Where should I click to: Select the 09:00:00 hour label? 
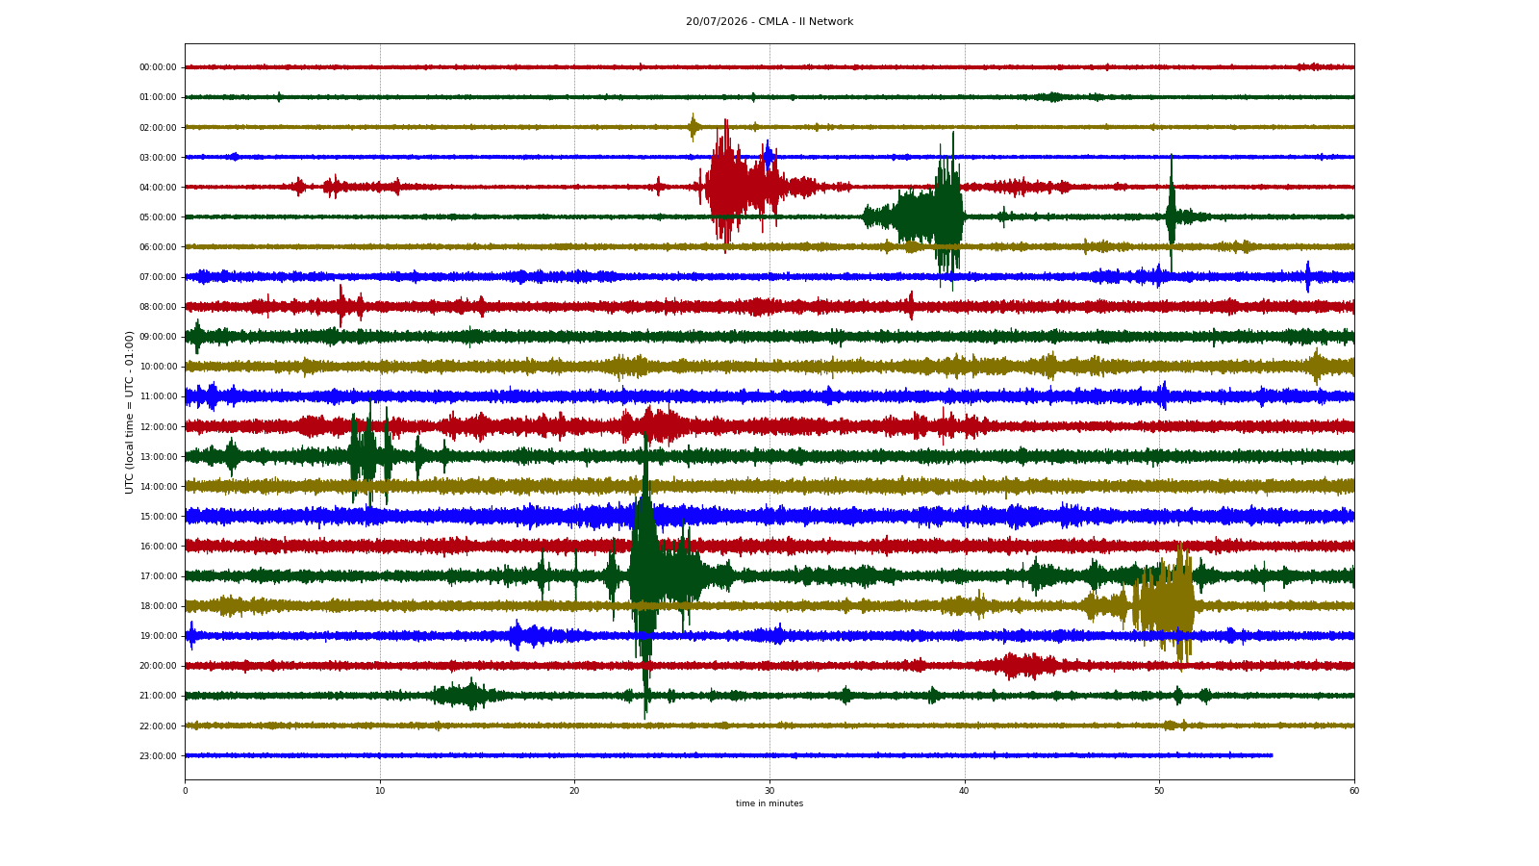tap(158, 337)
